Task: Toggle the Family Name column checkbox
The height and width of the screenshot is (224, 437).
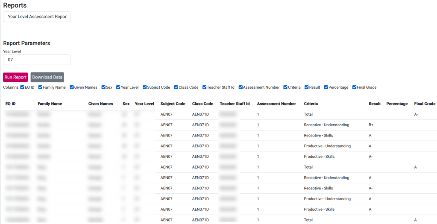Action: [x=41, y=87]
